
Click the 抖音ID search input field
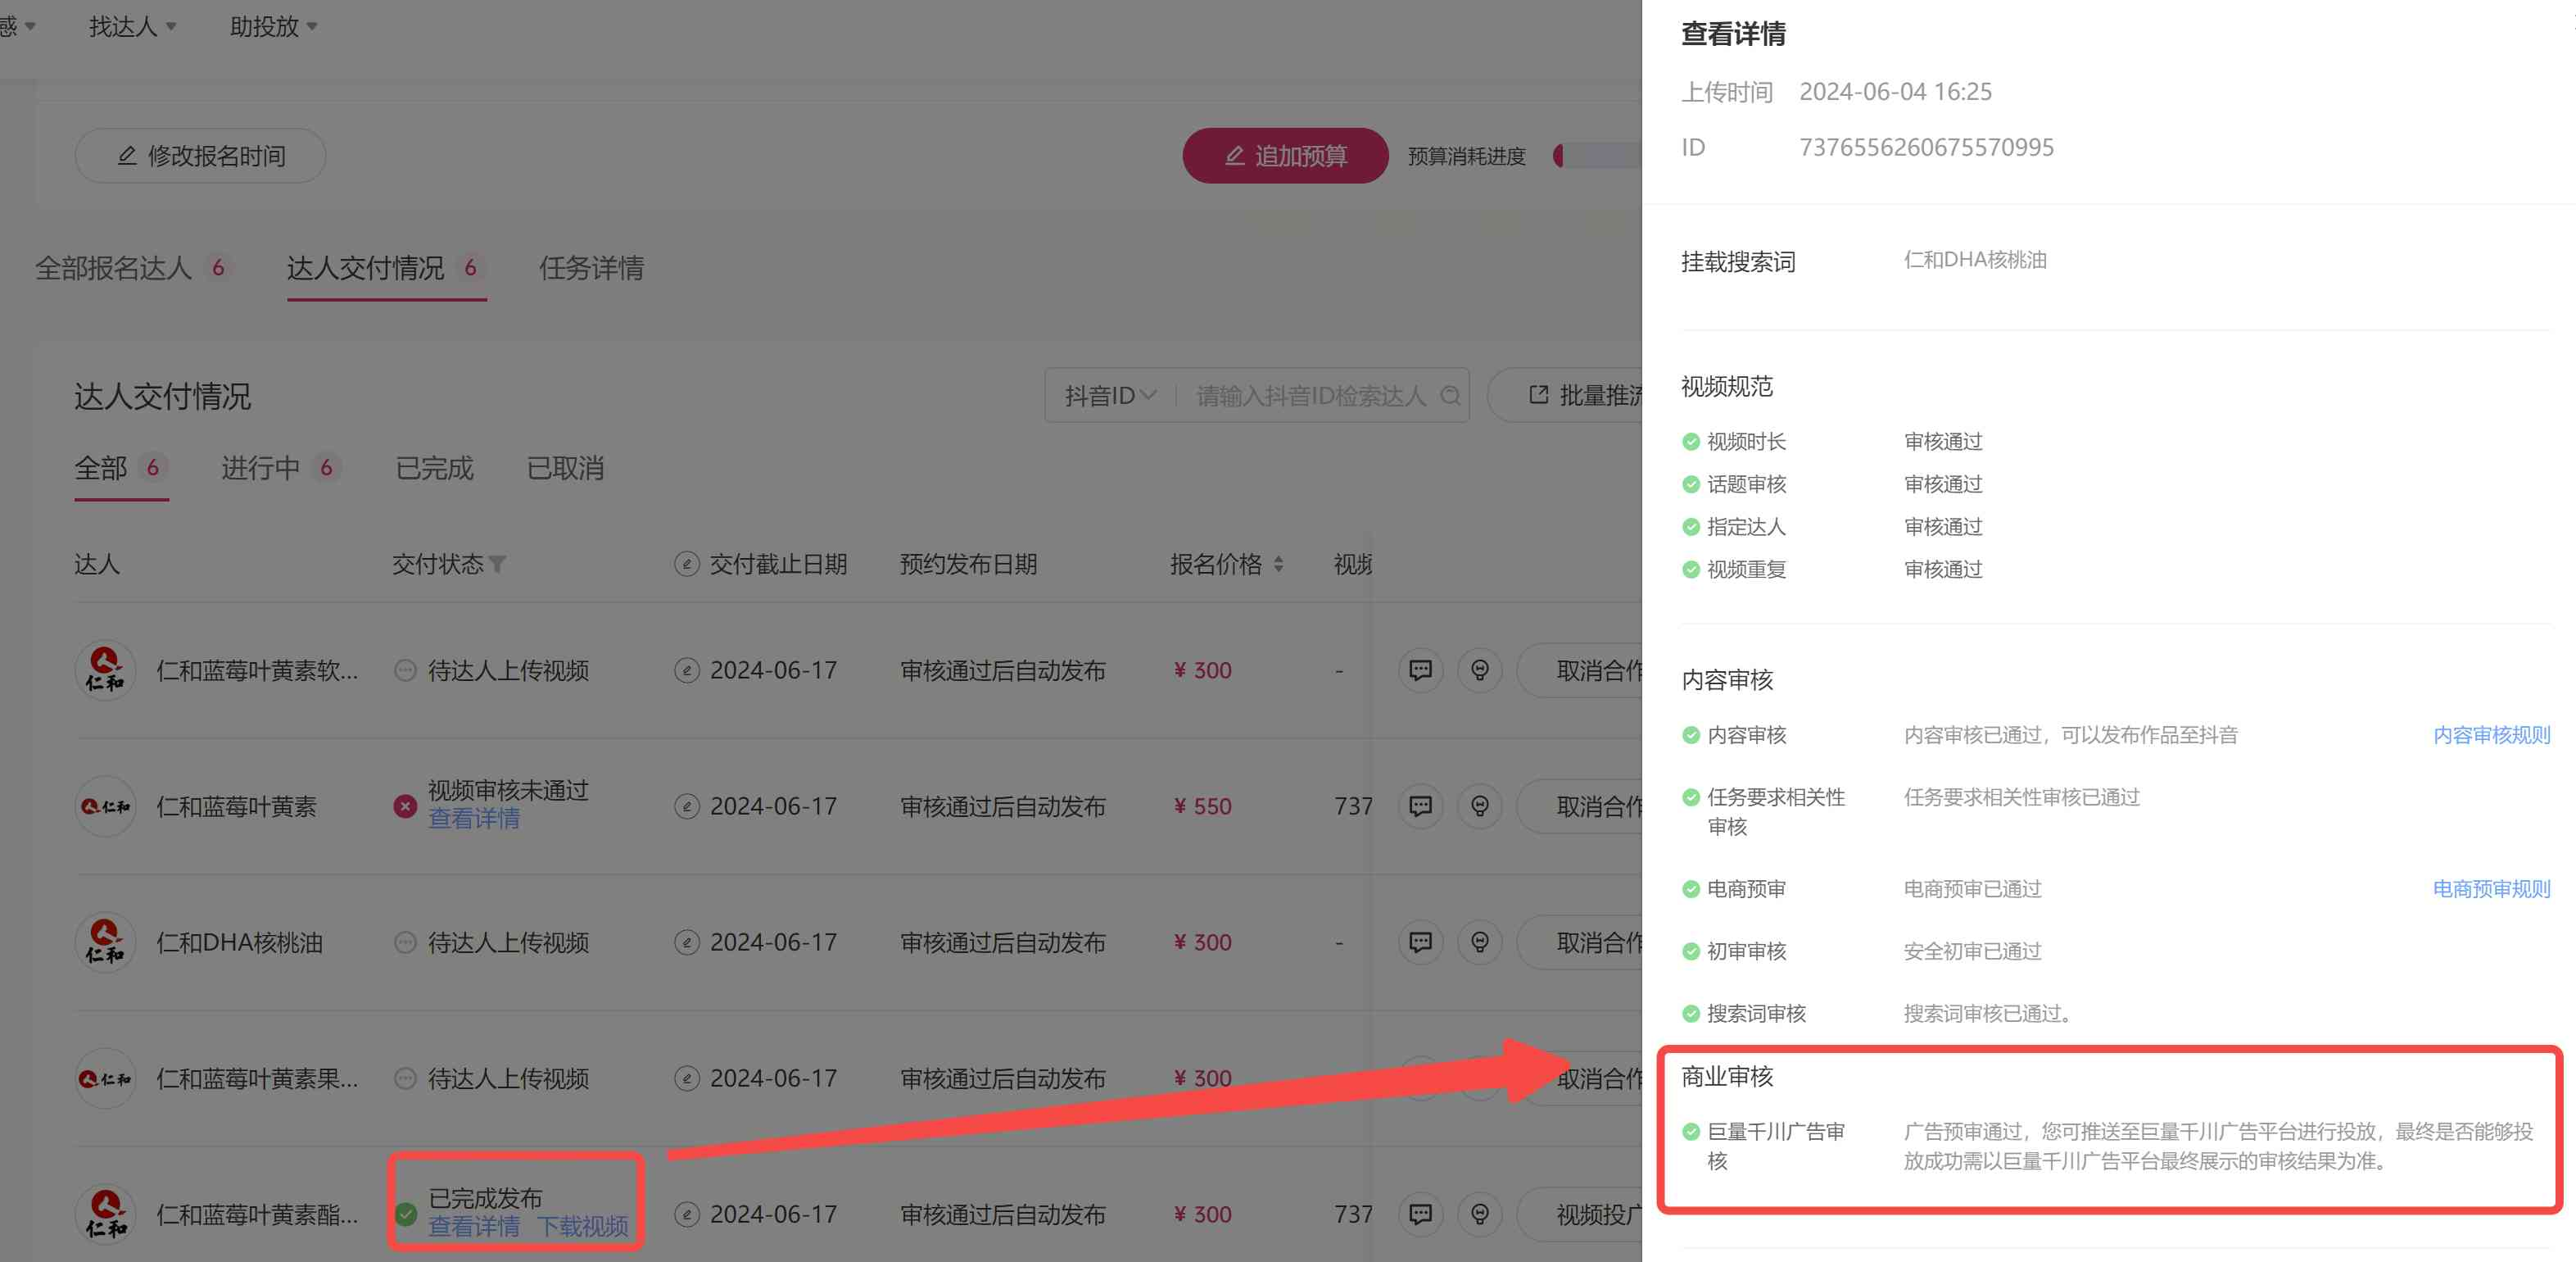(1310, 397)
